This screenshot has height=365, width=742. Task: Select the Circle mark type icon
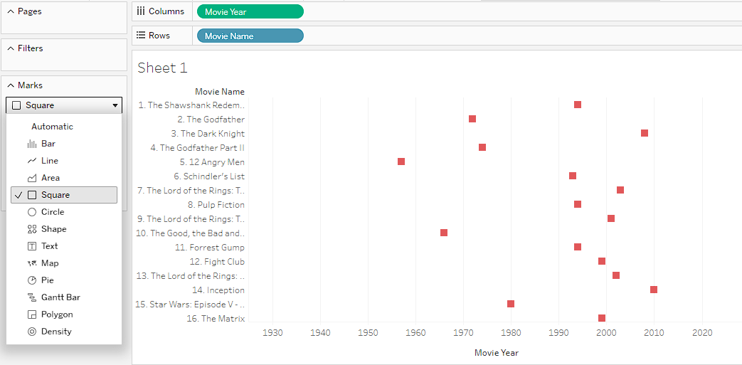[32, 212]
